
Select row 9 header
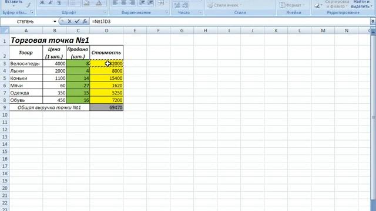pos(5,107)
